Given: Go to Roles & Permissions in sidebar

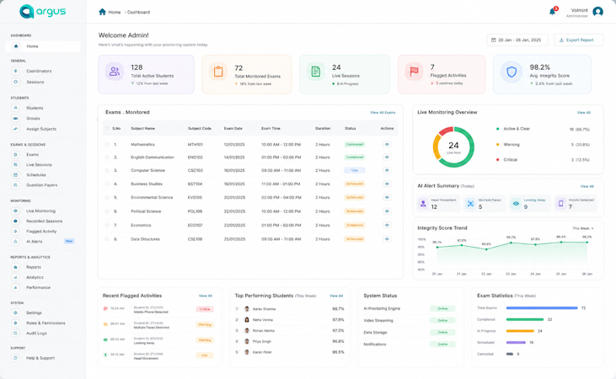Looking at the screenshot, I should 46,323.
